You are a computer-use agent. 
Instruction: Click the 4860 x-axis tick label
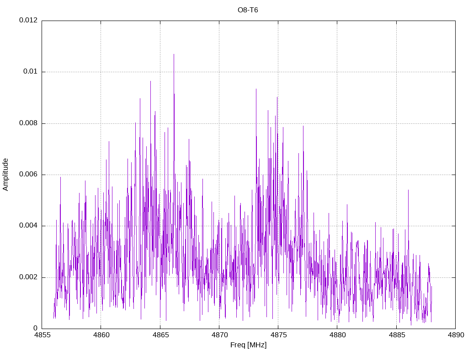(x=101, y=335)
